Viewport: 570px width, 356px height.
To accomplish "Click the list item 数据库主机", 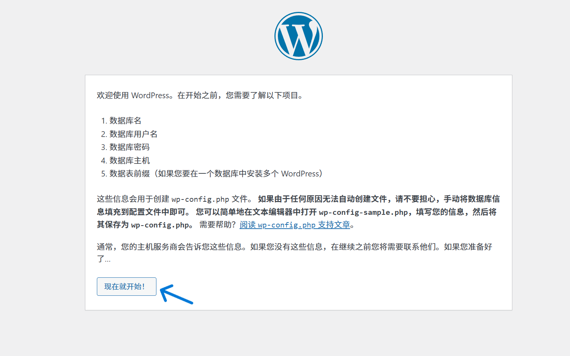I will [x=130, y=160].
